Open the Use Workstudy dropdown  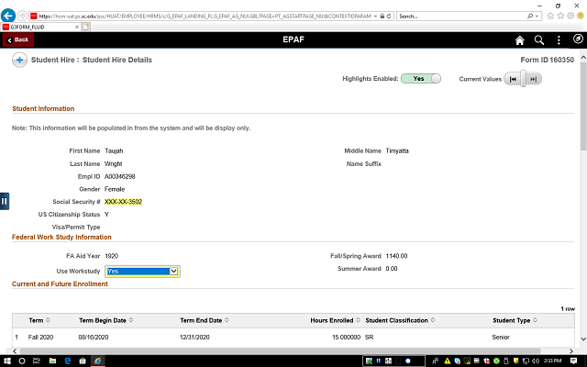coord(142,272)
